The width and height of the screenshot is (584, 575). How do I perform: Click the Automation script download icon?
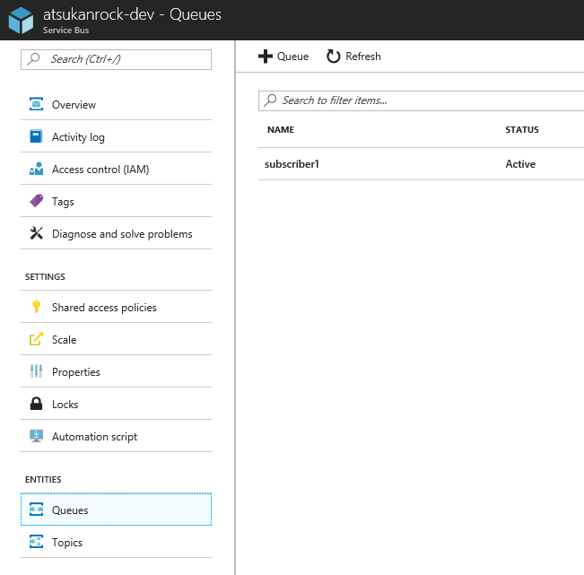(36, 436)
